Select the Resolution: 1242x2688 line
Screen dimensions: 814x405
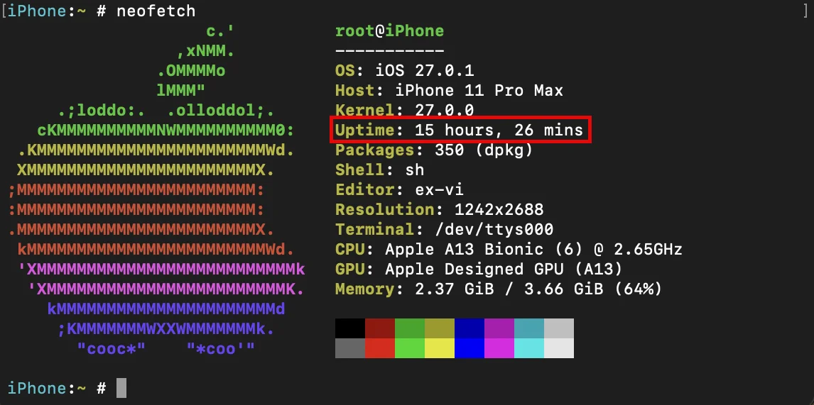tap(439, 209)
